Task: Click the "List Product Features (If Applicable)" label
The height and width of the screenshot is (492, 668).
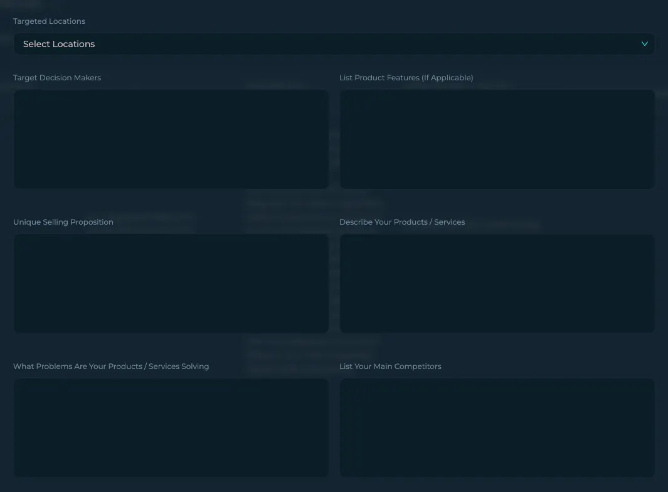Action: click(406, 78)
